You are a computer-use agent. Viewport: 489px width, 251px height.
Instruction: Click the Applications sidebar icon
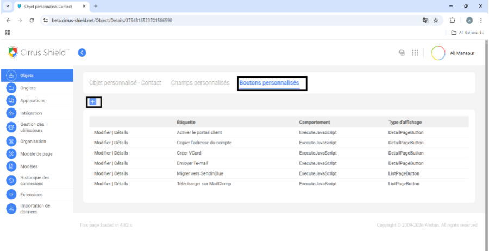(11, 100)
